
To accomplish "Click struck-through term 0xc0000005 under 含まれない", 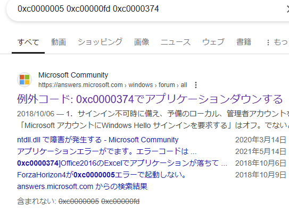I will coord(79,201).
